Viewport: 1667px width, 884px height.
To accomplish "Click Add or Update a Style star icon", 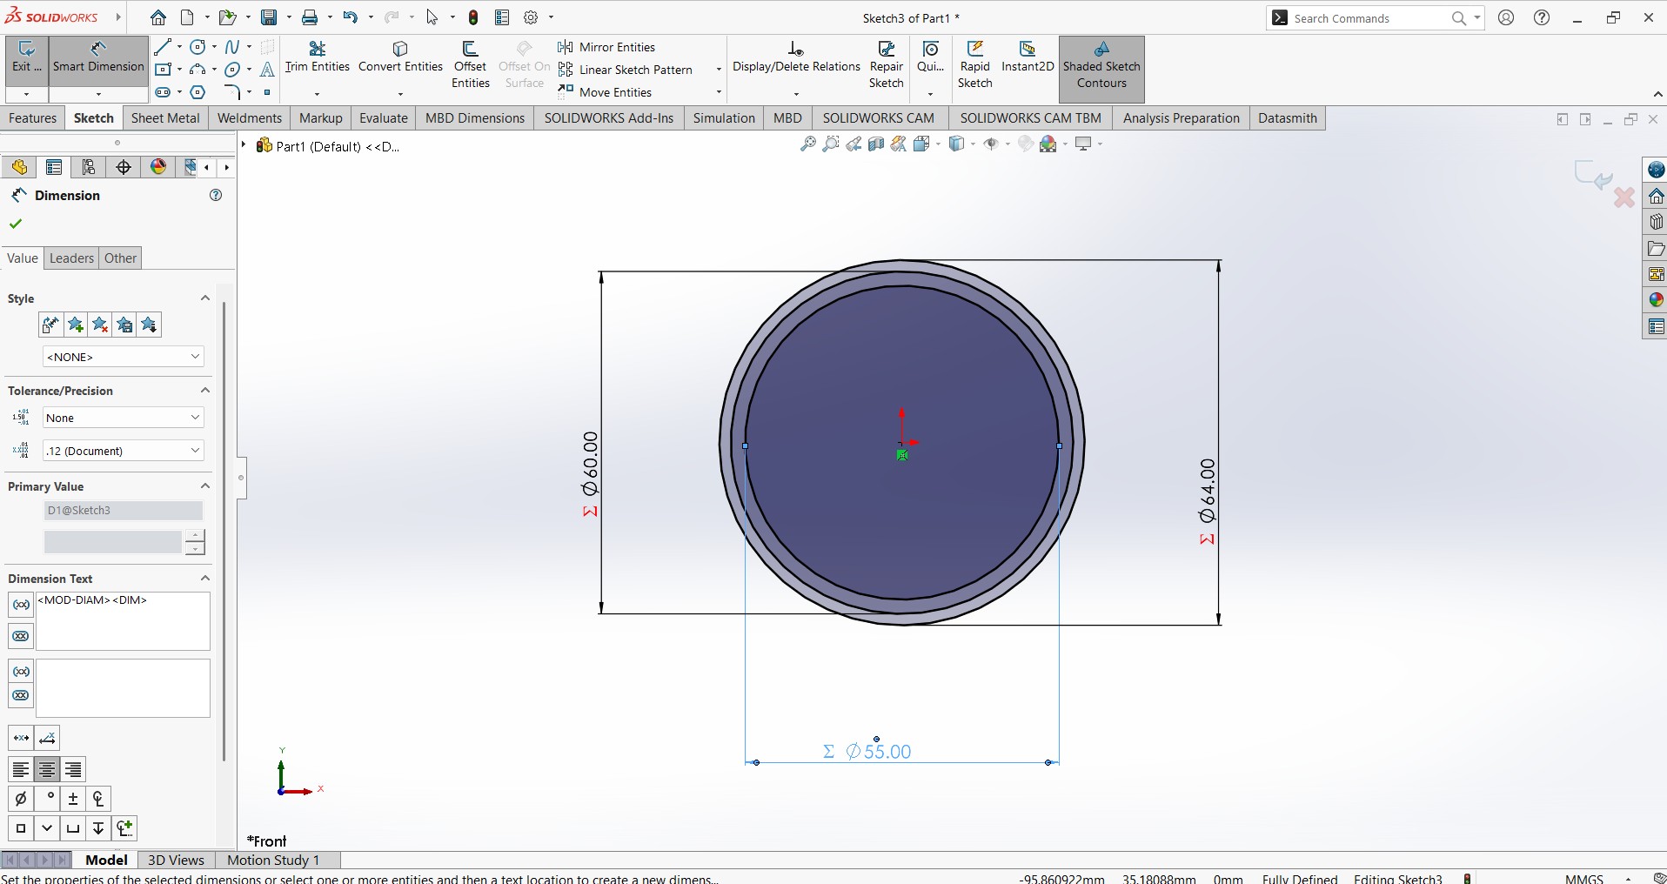I will point(76,325).
